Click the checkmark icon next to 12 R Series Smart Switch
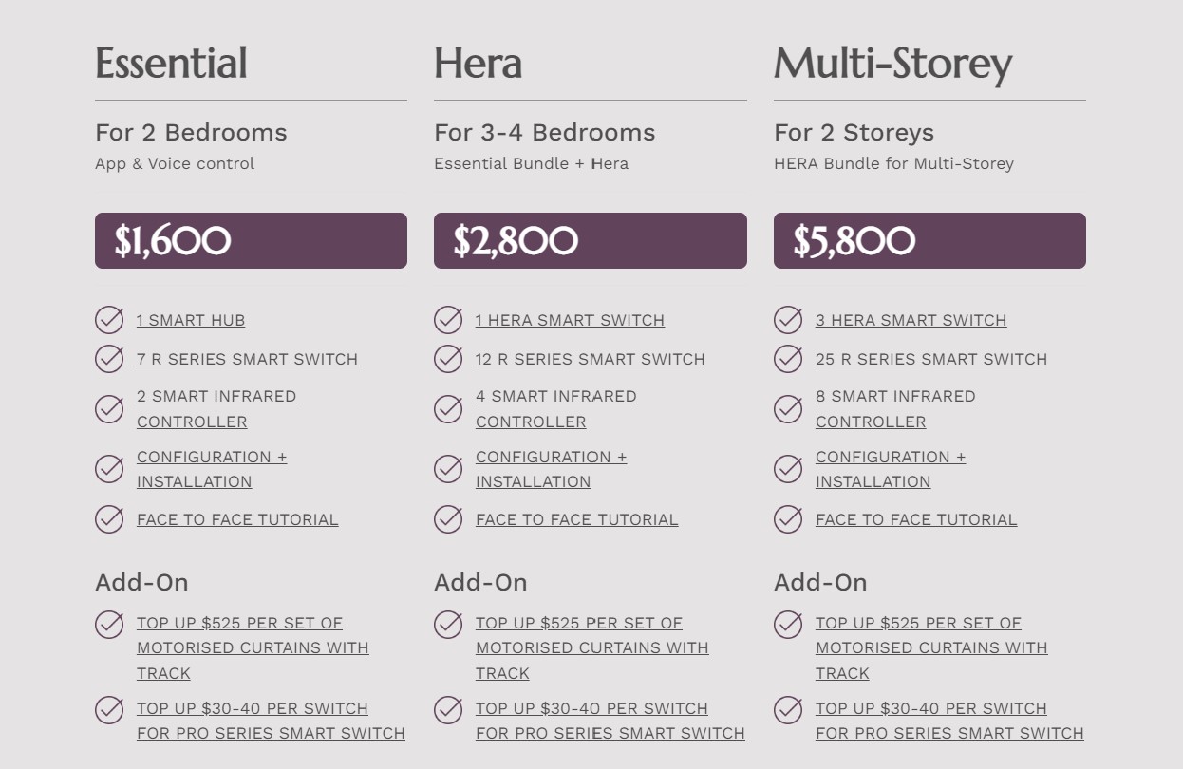The image size is (1183, 769). pyautogui.click(x=448, y=359)
